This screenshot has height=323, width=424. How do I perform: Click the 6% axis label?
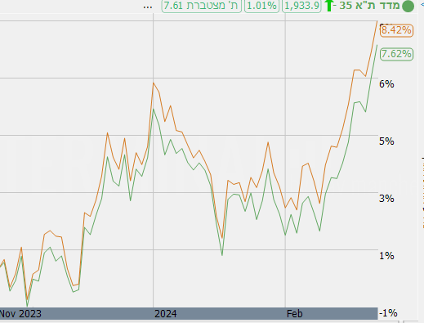[x=386, y=84]
